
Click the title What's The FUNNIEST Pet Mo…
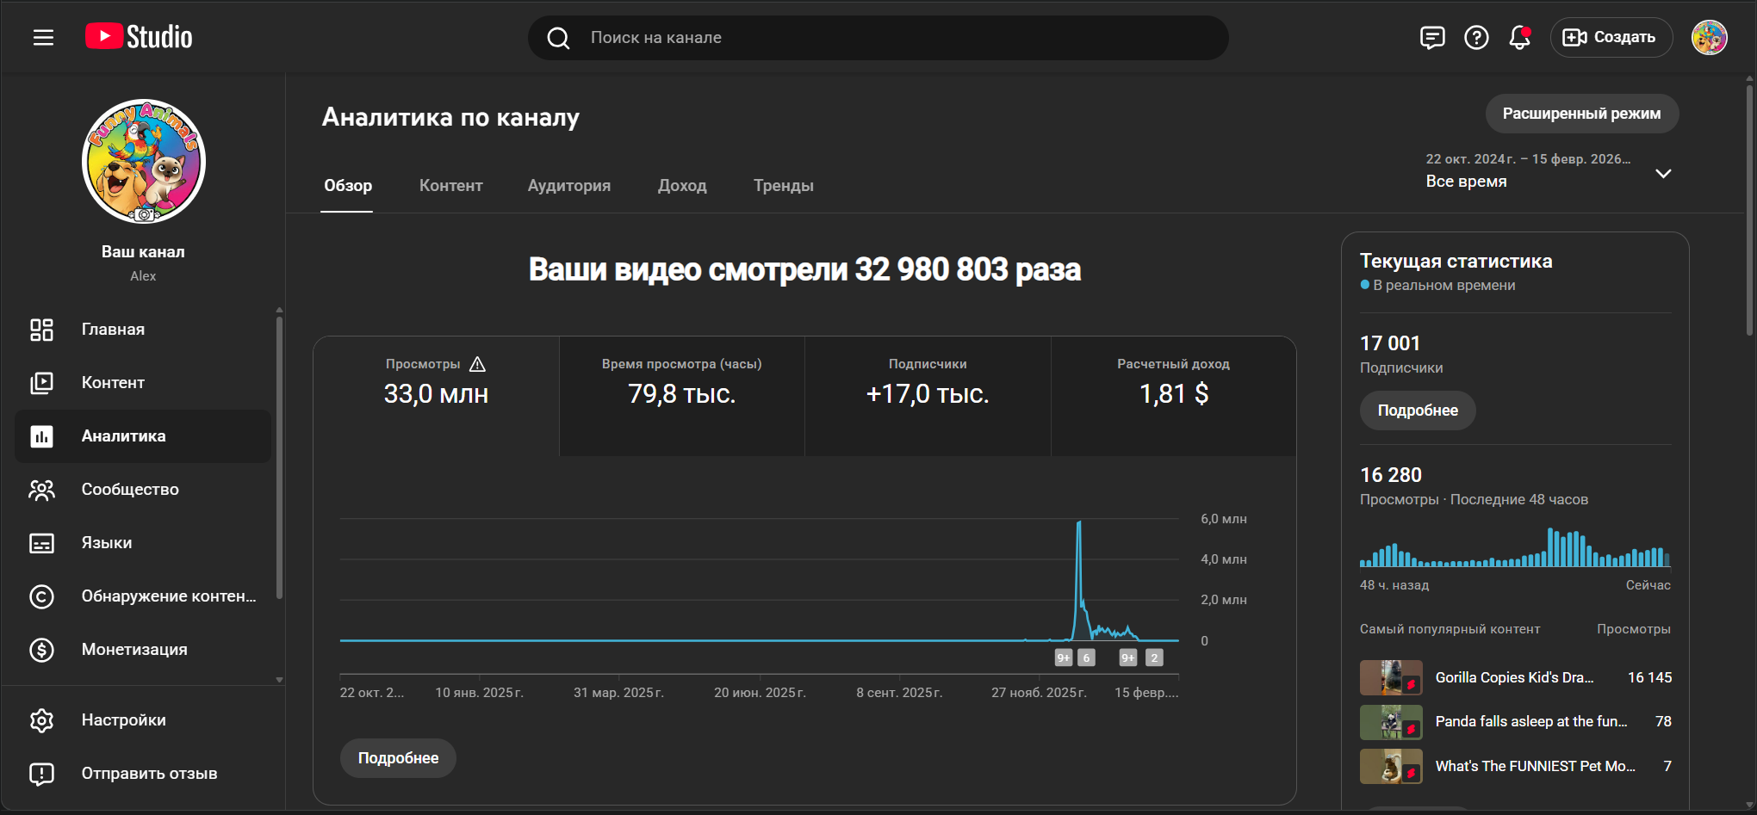tap(1535, 766)
